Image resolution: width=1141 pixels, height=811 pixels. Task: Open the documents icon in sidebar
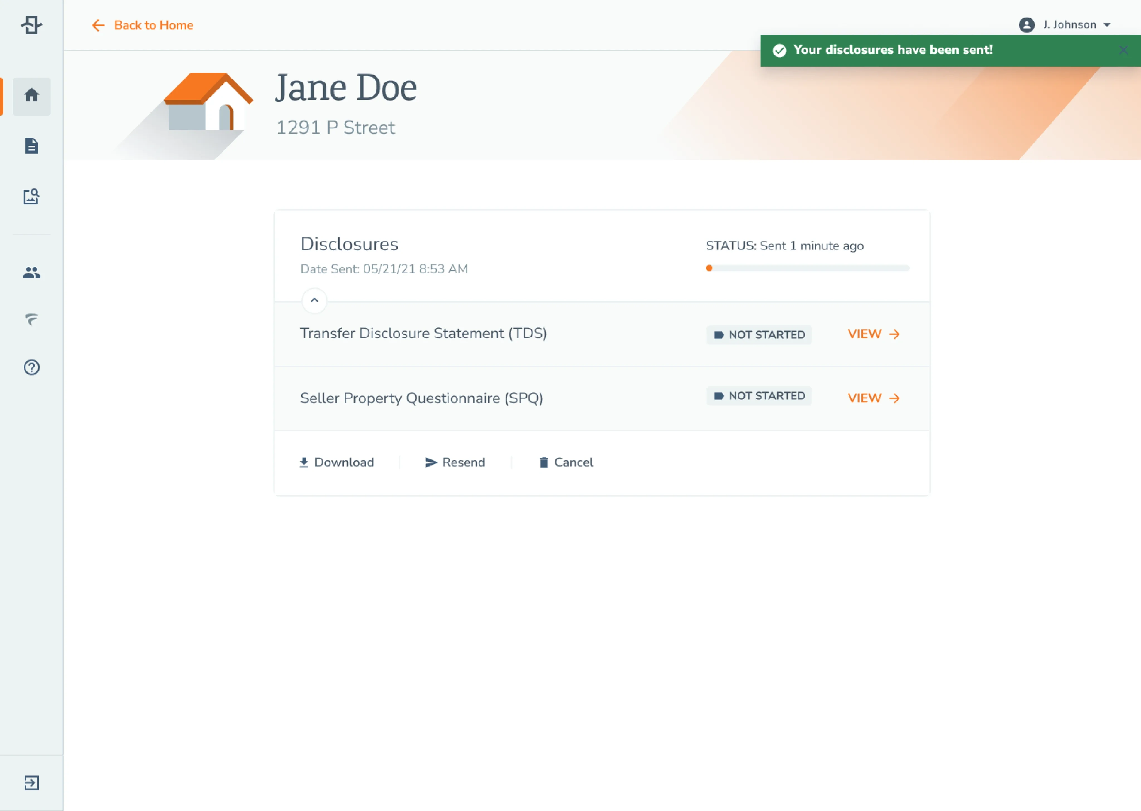[31, 146]
